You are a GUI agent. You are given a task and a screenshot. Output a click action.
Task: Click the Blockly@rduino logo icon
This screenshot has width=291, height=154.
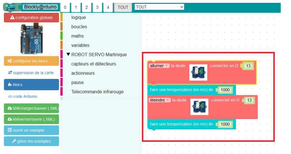13,7
